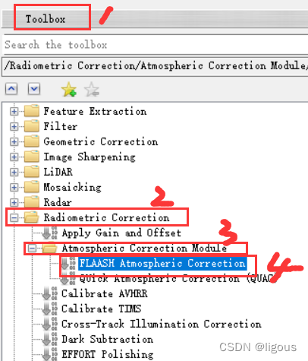
Task: Click the Dark Subtraction tool icon
Action: pos(50,339)
